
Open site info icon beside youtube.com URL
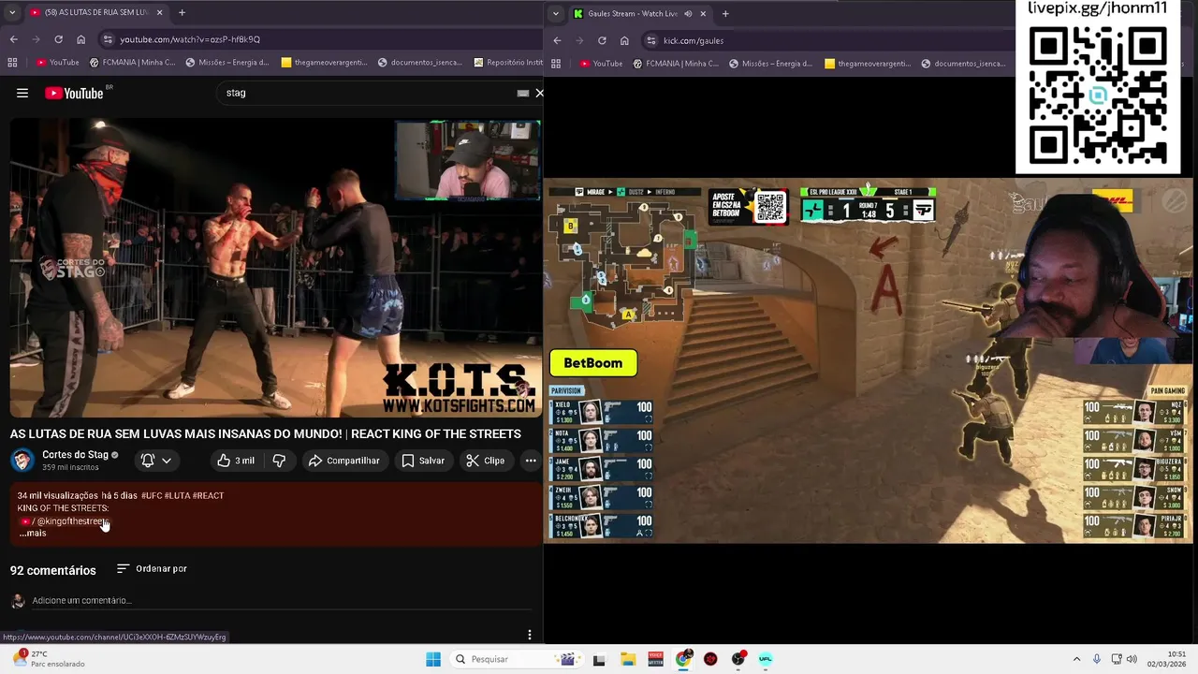(108, 39)
